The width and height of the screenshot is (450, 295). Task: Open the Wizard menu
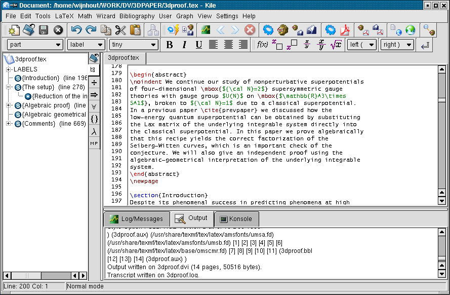pos(105,16)
